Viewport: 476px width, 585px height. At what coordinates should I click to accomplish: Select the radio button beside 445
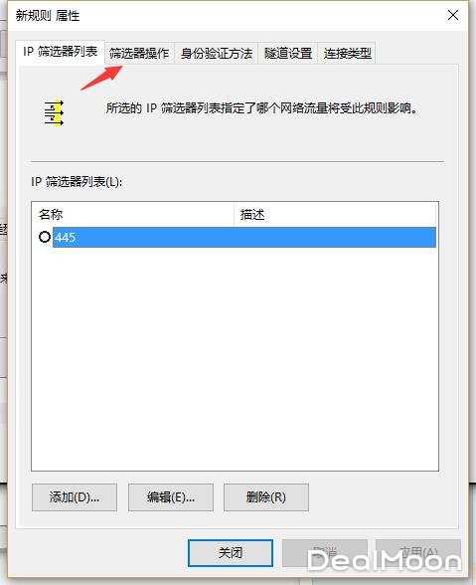pyautogui.click(x=45, y=237)
